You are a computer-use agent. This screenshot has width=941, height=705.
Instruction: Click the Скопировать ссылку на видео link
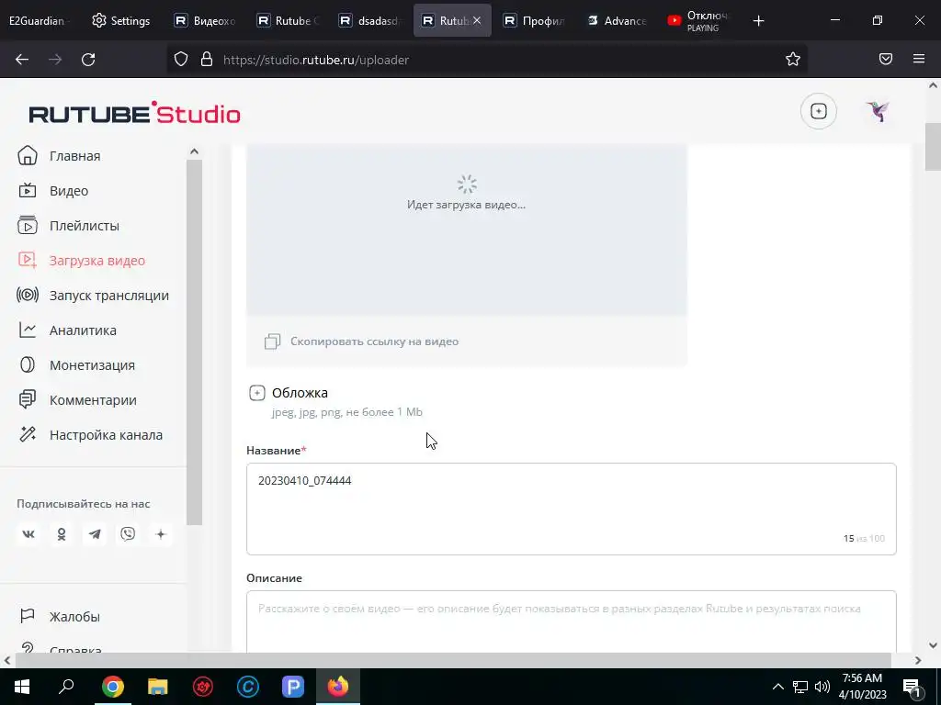coord(375,341)
